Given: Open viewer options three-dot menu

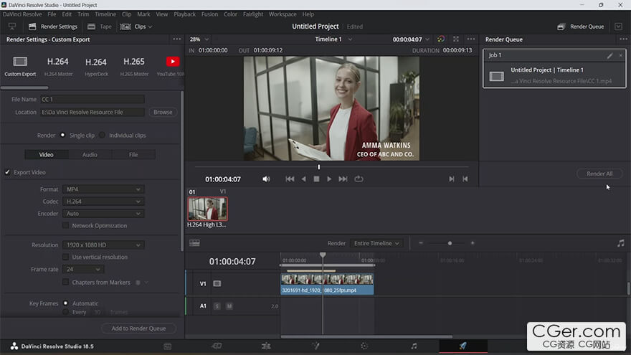Looking at the screenshot, I should pos(471,39).
